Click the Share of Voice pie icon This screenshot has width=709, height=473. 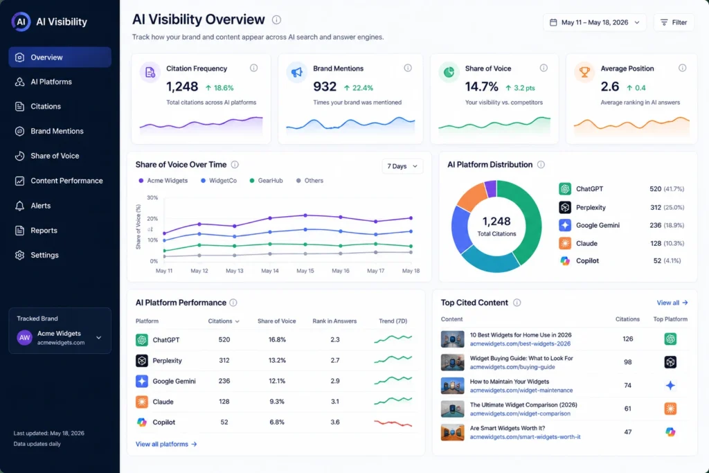(x=449, y=72)
